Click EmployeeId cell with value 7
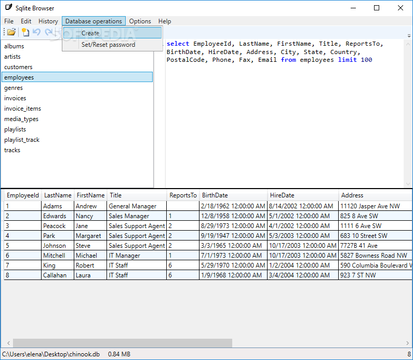The height and width of the screenshot is (360, 413). point(23,265)
